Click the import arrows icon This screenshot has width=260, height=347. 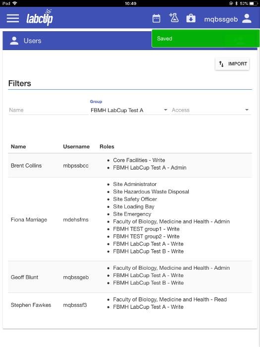click(221, 64)
